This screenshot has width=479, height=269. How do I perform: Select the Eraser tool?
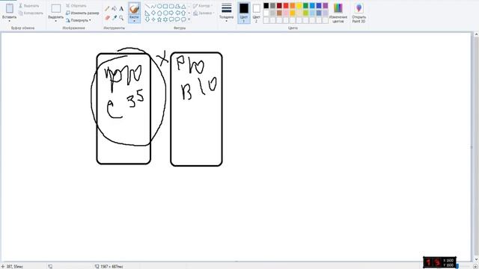107,18
